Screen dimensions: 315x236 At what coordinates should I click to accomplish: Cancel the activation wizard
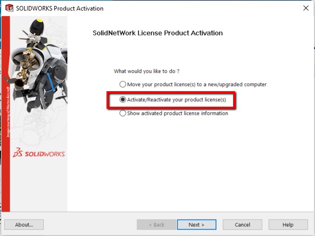(x=242, y=224)
